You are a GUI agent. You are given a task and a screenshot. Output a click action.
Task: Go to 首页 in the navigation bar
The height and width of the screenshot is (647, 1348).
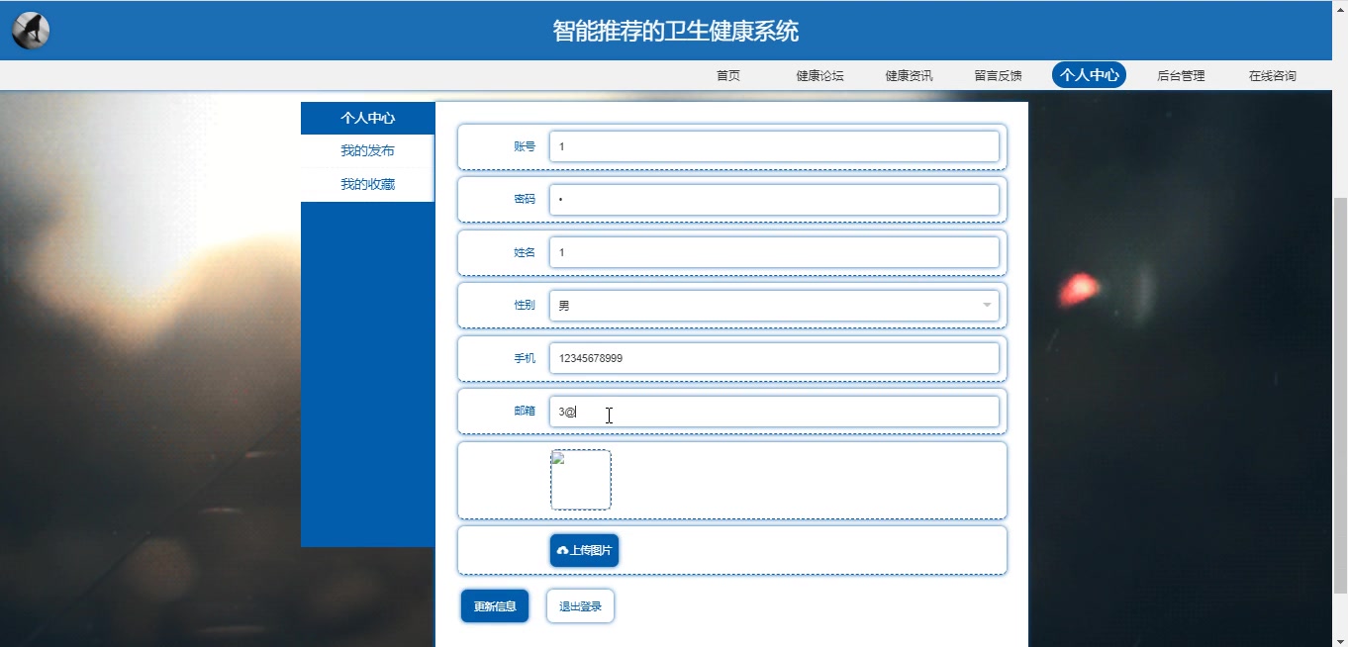coord(728,75)
